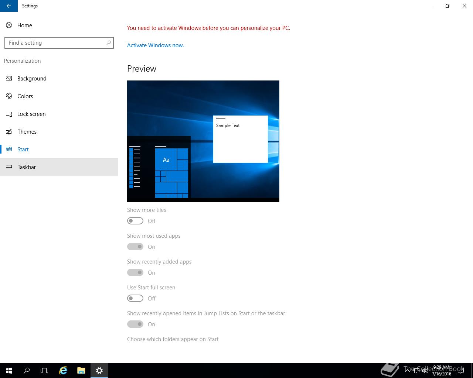Viewport: 473px width, 378px height.
Task: Open the Lock screen settings page
Action: tap(59, 114)
